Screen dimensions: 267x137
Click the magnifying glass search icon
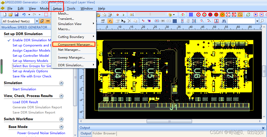coord(262,21)
